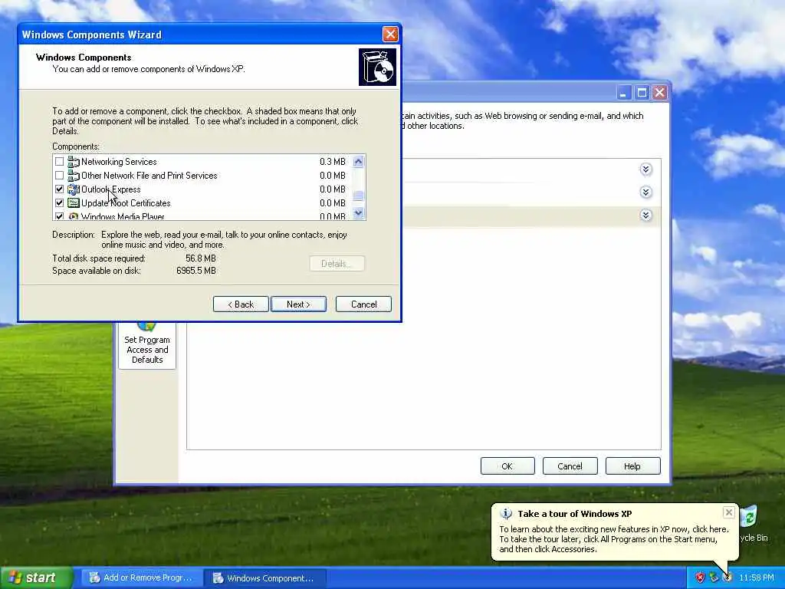Maximize the background Add or Remove Programs window
Screen dimensions: 785x589
coord(642,93)
